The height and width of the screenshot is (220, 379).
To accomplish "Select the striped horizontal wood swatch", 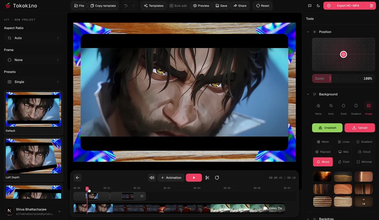I will click(322, 201).
